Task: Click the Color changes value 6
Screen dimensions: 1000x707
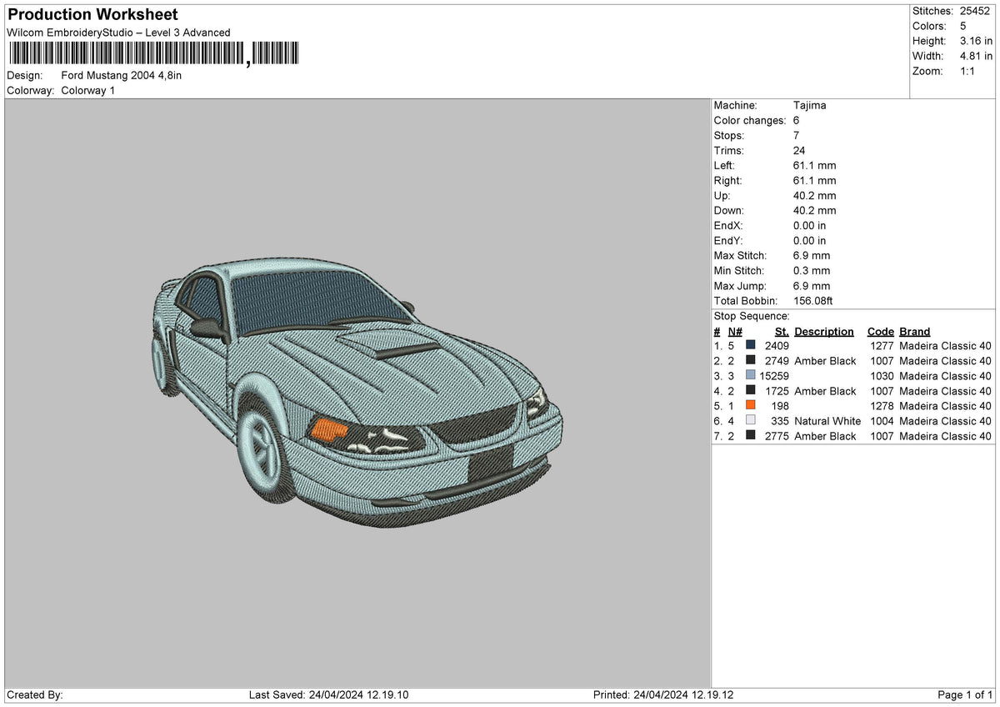Action: click(x=797, y=120)
